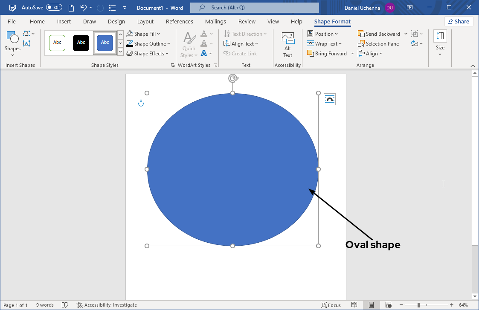The width and height of the screenshot is (479, 310).
Task: Open the Position dropdown
Action: tap(324, 34)
